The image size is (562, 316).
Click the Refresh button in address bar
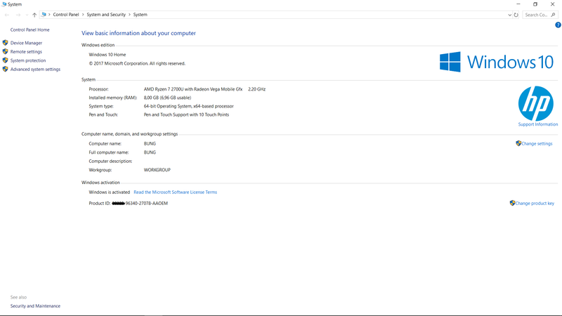tap(516, 15)
